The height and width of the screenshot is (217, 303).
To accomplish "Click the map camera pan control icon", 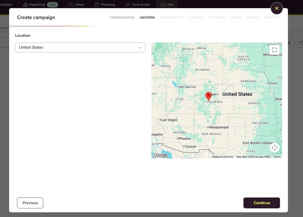I will [x=274, y=148].
